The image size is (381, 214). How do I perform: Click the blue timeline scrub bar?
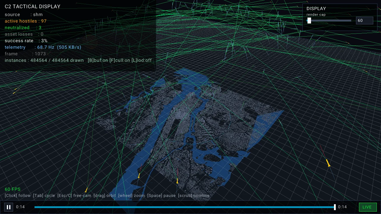pos(185,207)
